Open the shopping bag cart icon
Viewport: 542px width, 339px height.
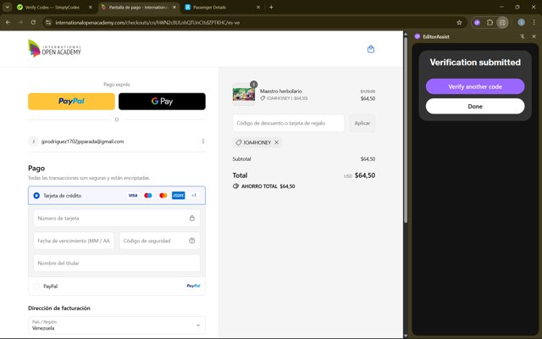tap(371, 49)
